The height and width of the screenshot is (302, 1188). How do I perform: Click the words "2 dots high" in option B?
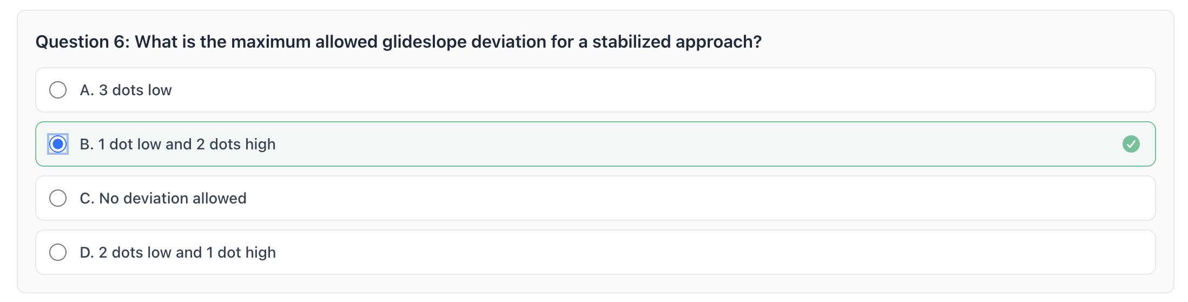pyautogui.click(x=236, y=144)
